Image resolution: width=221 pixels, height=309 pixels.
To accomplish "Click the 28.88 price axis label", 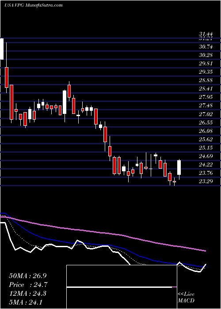I will click(x=206, y=80).
